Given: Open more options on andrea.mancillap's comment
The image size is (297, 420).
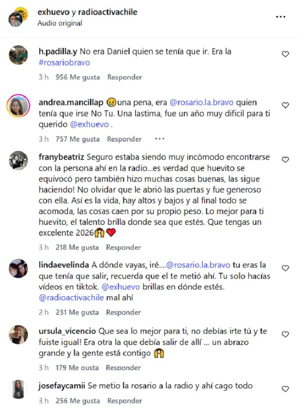Looking at the screenshot, I should click(159, 139).
